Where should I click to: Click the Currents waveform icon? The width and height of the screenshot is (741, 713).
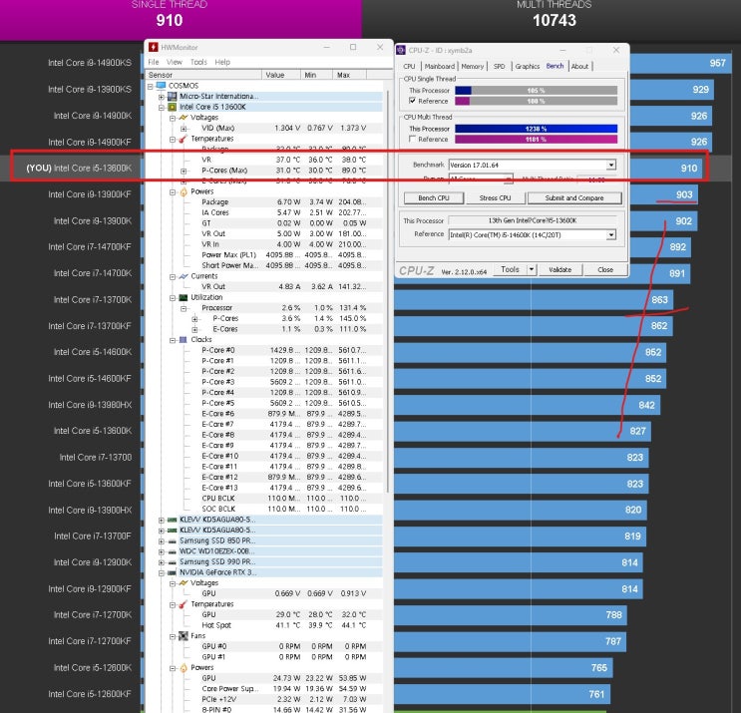tap(184, 276)
